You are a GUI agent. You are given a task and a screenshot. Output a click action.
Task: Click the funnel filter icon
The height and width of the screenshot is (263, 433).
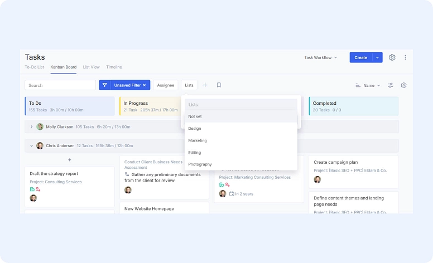tap(104, 85)
